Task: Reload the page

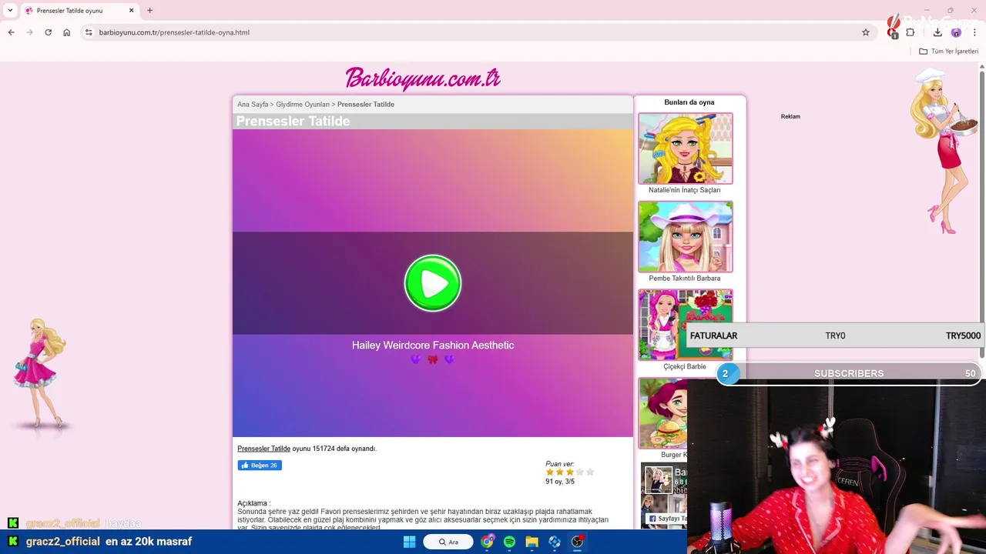Action: click(49, 32)
